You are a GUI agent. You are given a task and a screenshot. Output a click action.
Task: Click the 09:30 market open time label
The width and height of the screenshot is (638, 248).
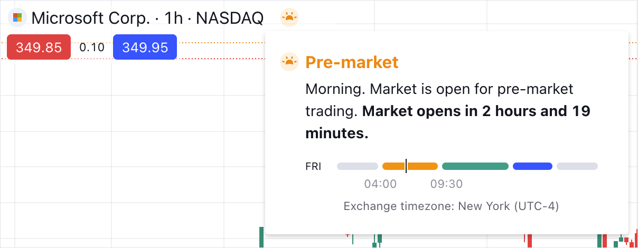(x=446, y=184)
